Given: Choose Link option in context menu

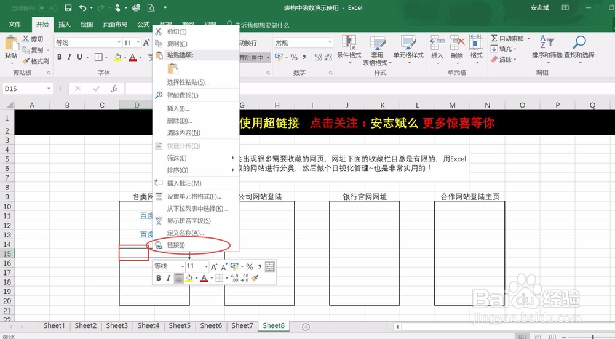Looking at the screenshot, I should [196, 245].
